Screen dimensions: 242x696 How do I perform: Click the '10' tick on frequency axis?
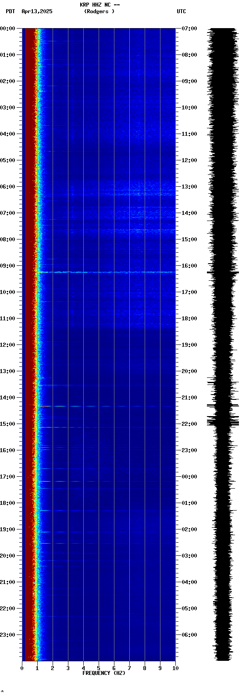click(x=175, y=668)
